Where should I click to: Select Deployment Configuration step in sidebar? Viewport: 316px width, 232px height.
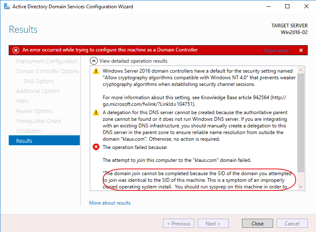[47, 61]
